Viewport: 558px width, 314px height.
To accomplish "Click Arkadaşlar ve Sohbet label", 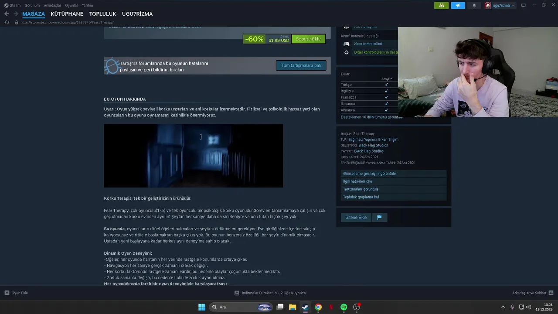I will [529, 293].
